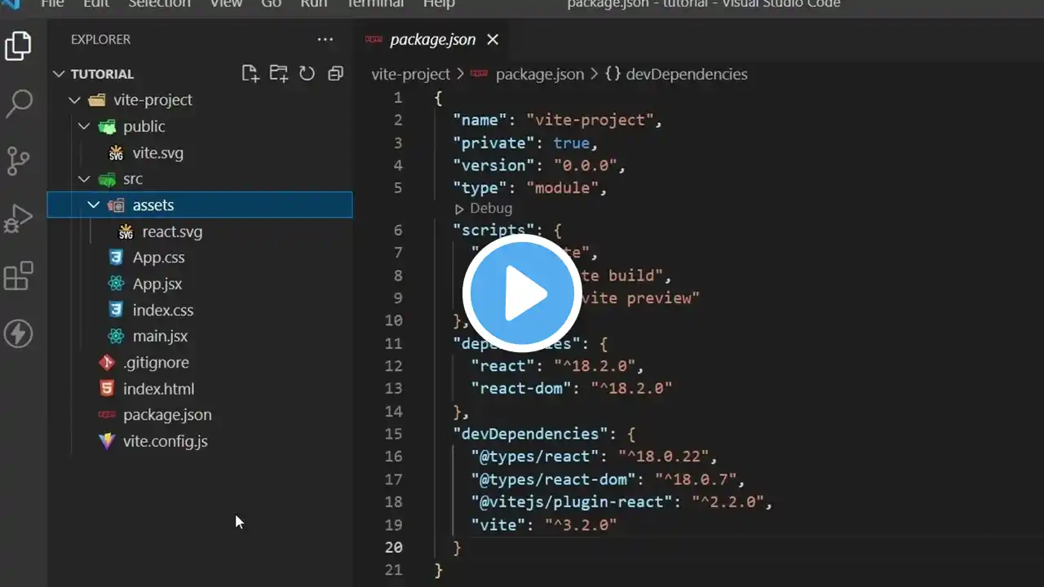Screen dimensions: 1044x587
Task: Open the Source Control view
Action: coord(18,161)
